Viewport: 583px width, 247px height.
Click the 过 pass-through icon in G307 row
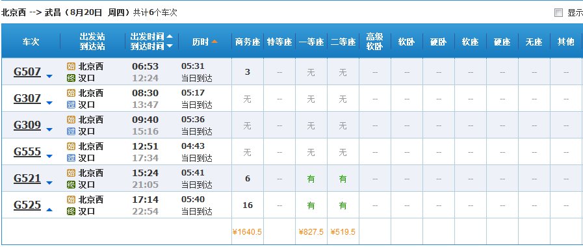pyautogui.click(x=71, y=105)
